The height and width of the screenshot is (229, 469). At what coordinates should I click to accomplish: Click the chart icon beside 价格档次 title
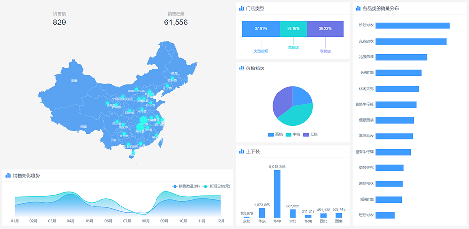(x=241, y=68)
